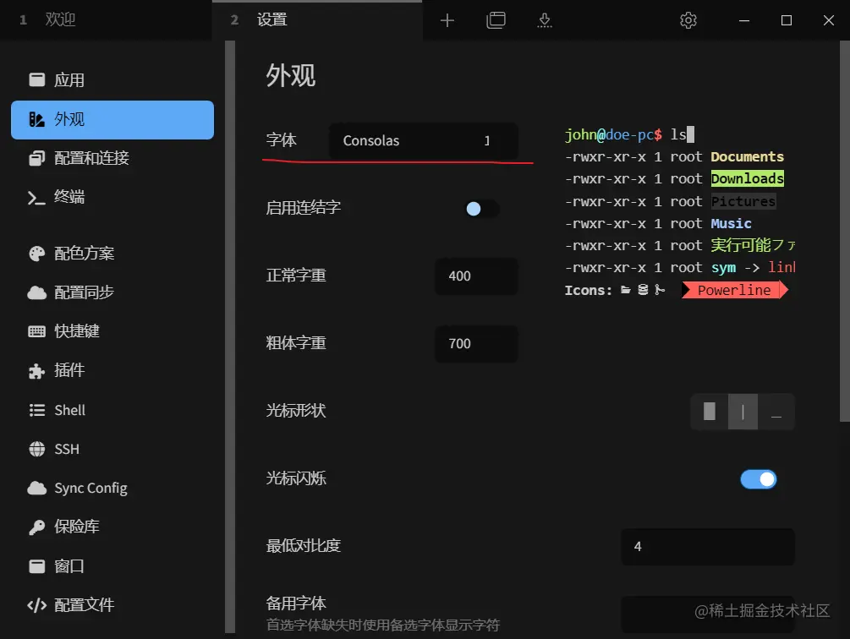Image resolution: width=850 pixels, height=639 pixels.
Task: Click the profiles window icon in tab bar
Action: pos(496,20)
